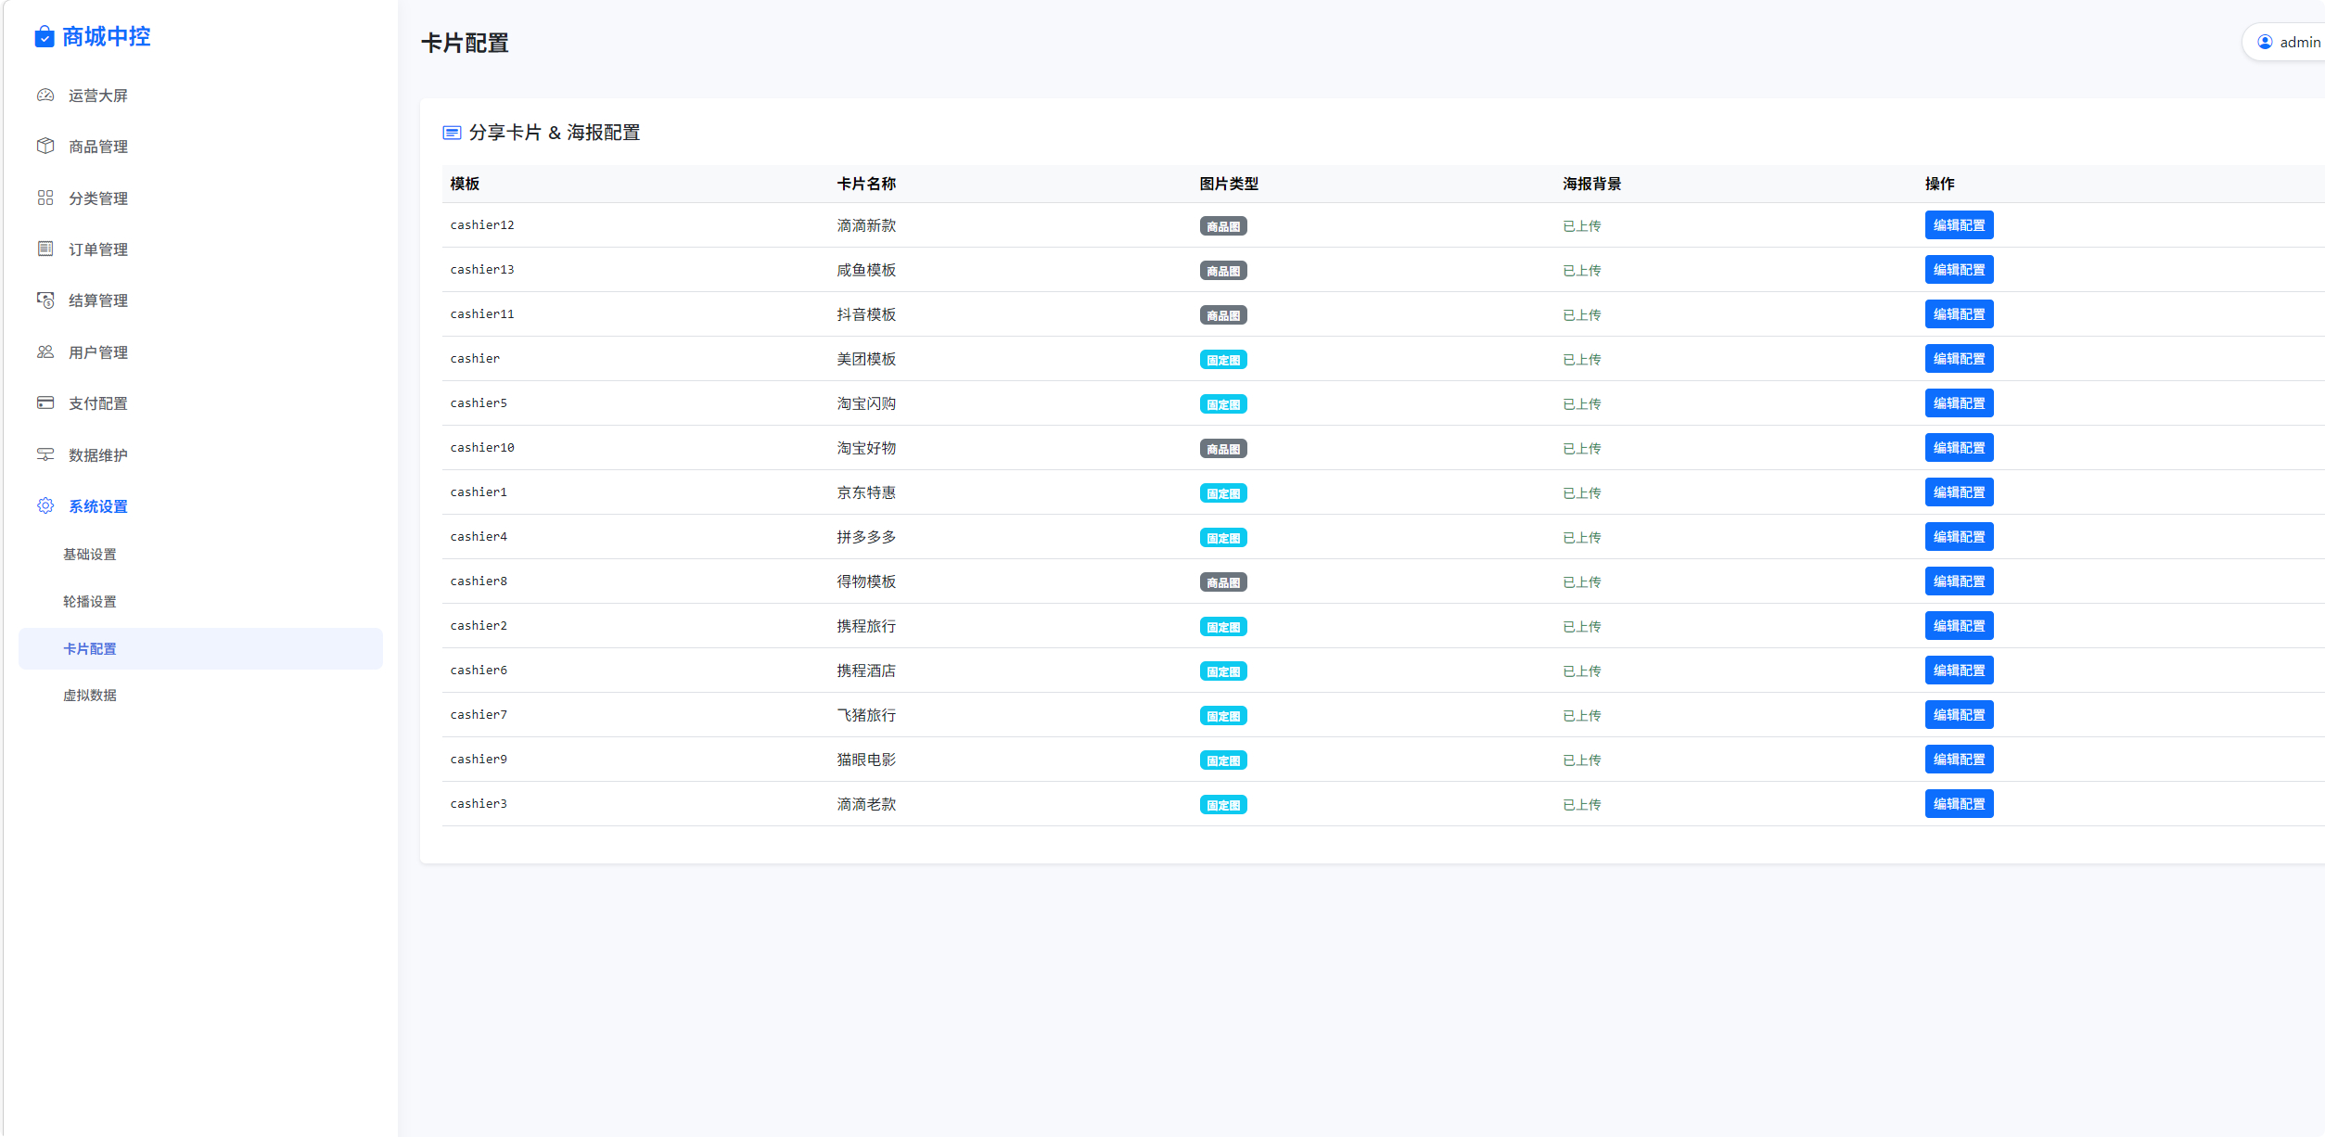Click the 运营大屏 dashboard icon
The image size is (2325, 1137).
[x=45, y=95]
